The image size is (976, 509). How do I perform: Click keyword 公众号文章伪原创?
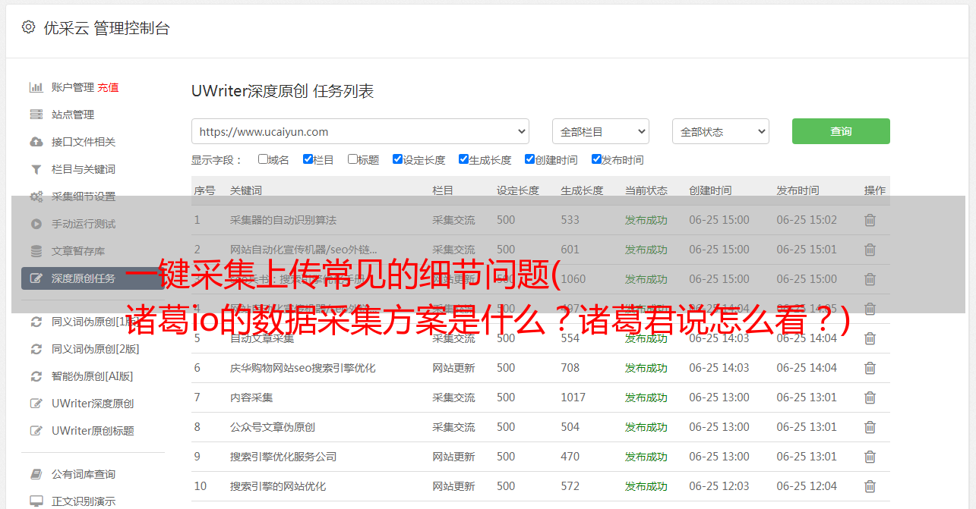[273, 427]
